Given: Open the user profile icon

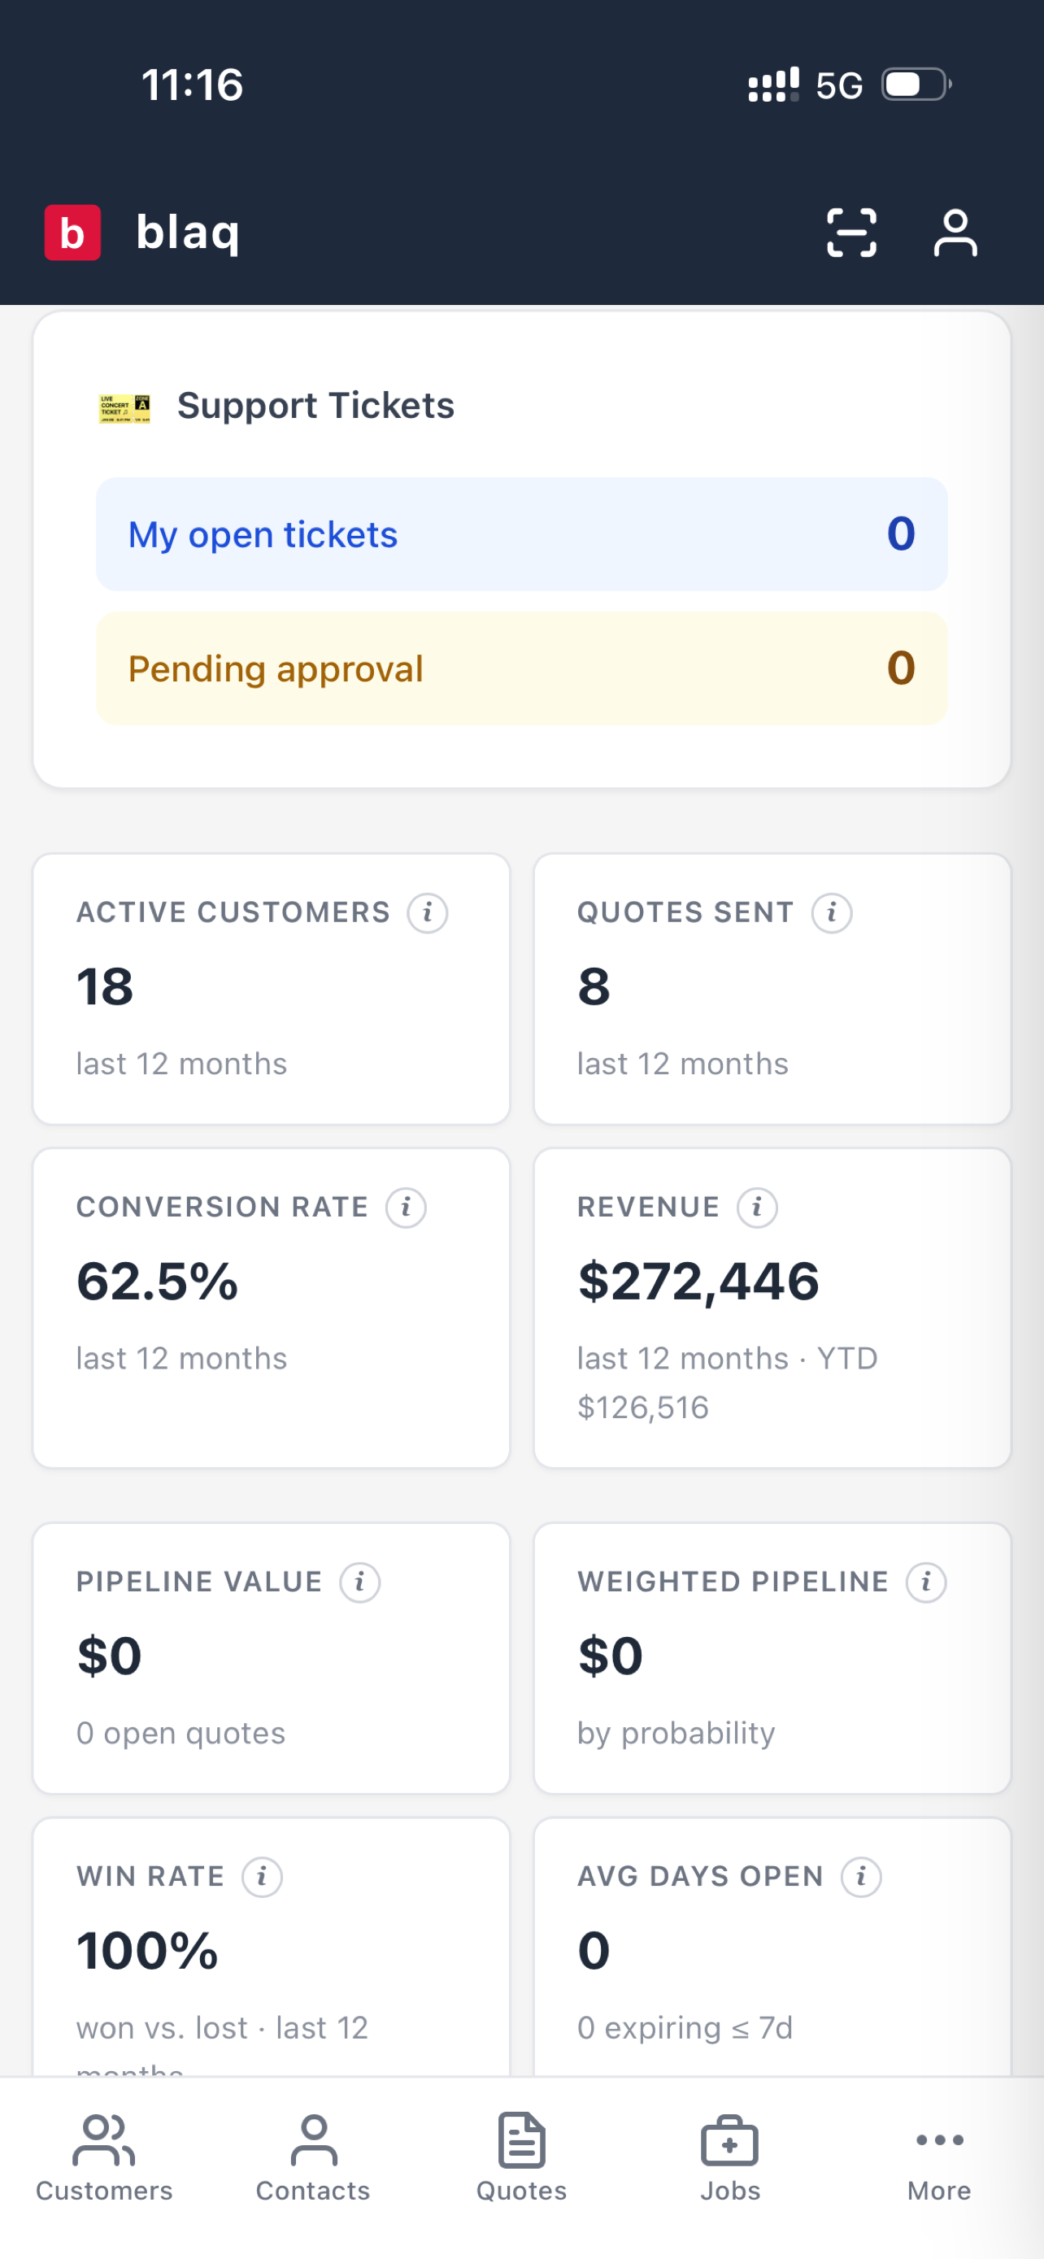Looking at the screenshot, I should [x=955, y=233].
